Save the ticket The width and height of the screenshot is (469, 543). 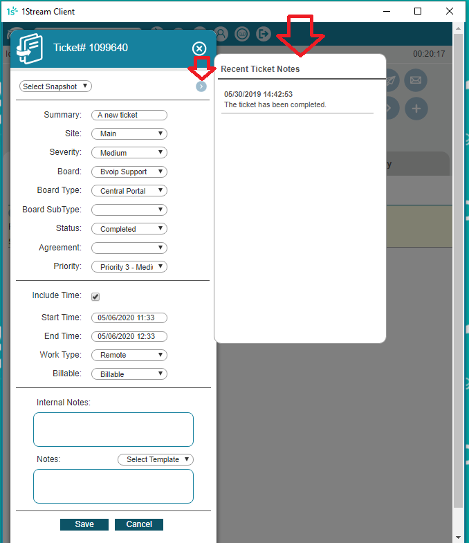click(x=84, y=524)
